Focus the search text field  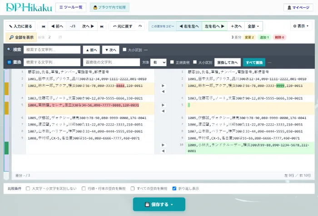[x=52, y=49]
